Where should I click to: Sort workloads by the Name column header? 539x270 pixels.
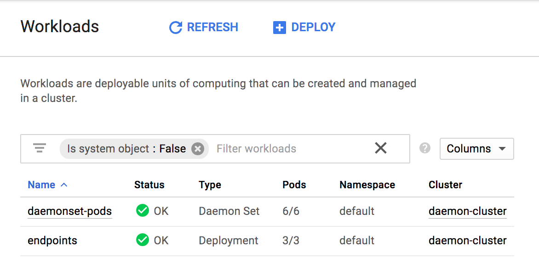[41, 185]
